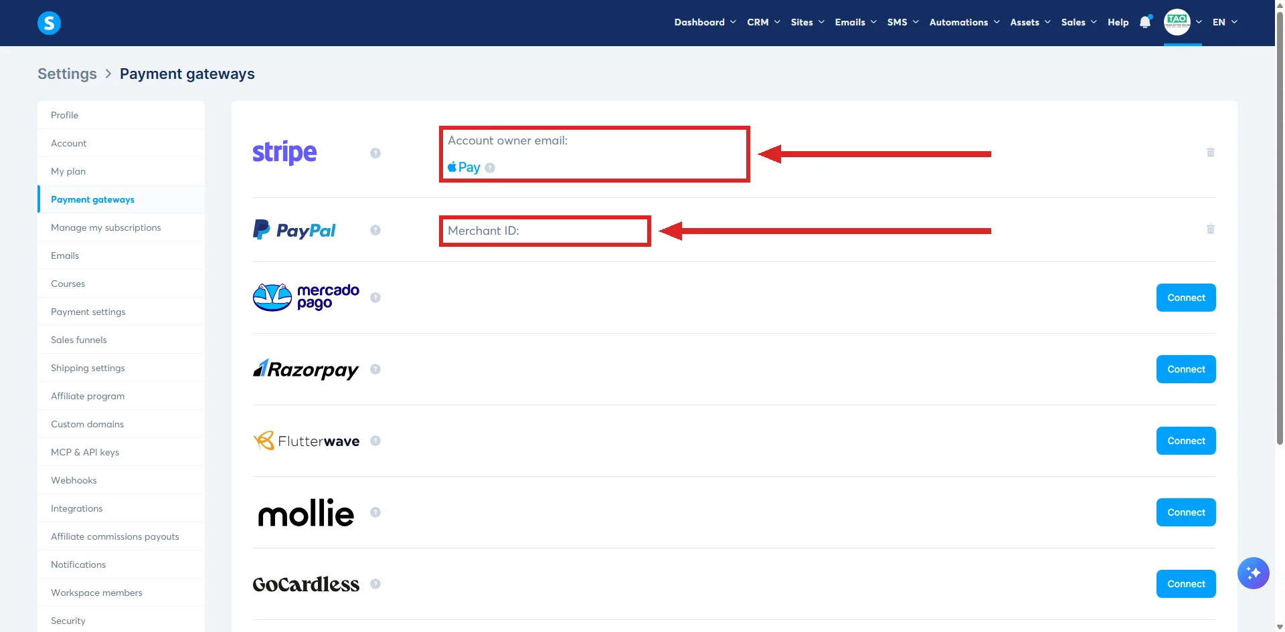1285x632 pixels.
Task: Select My plan in settings sidebar
Action: pos(121,171)
